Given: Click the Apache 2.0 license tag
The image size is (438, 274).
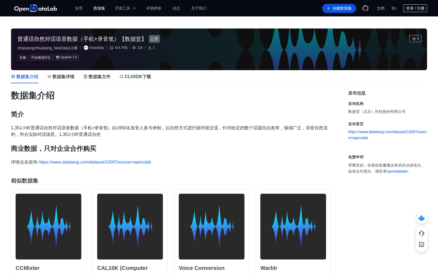Looking at the screenshot, I should click(x=66, y=58).
